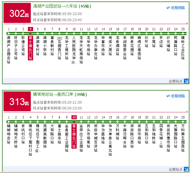Click route title 清湖产业园总站→火车站
The width and height of the screenshot is (190, 173).
click(x=55, y=6)
